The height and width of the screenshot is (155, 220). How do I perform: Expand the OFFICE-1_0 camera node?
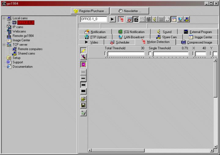point(9,23)
